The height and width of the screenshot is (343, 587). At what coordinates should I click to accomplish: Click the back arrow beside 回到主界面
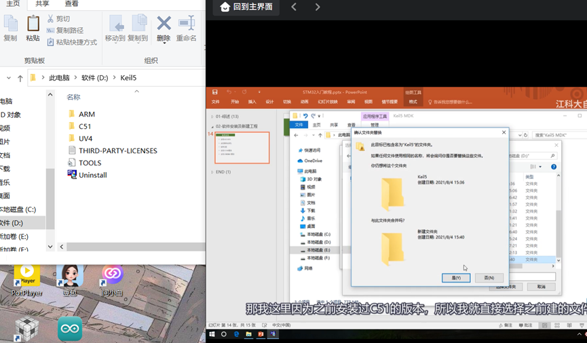click(294, 7)
